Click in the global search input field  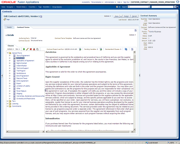point(163,7)
